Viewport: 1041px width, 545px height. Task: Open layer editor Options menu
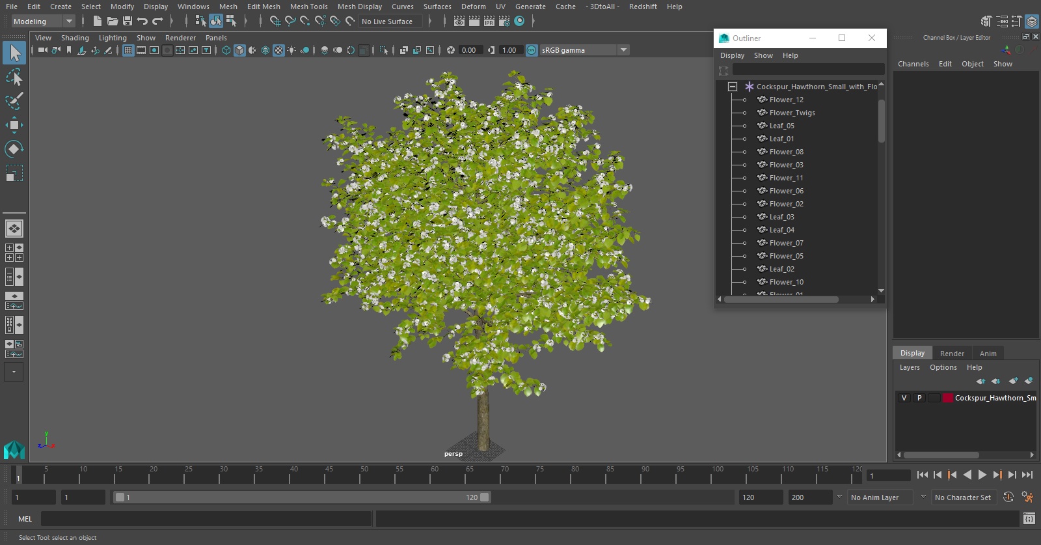pyautogui.click(x=943, y=367)
